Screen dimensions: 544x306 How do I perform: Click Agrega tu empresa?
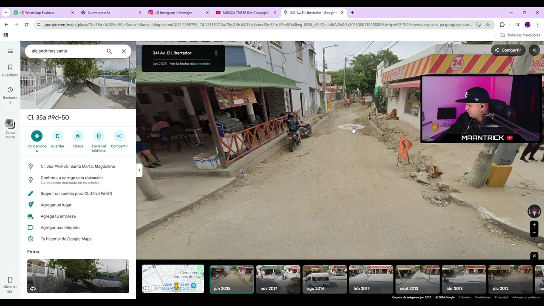[x=78, y=216]
